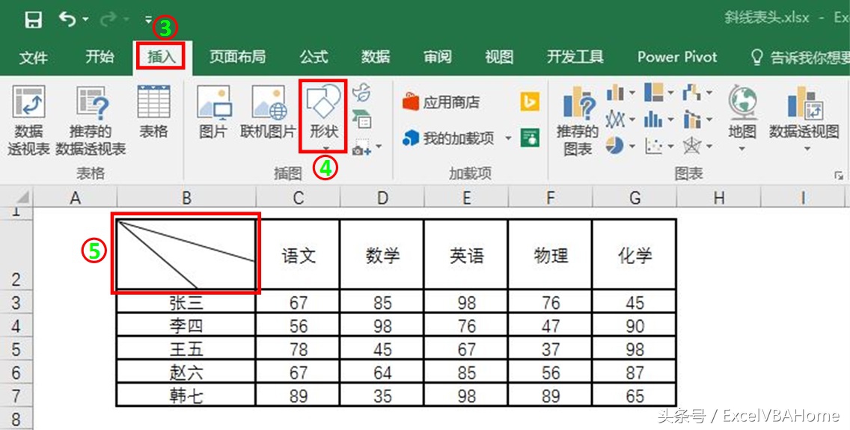Click the orange Bing Maps add-in icon
The width and height of the screenshot is (850, 430).
tap(530, 102)
